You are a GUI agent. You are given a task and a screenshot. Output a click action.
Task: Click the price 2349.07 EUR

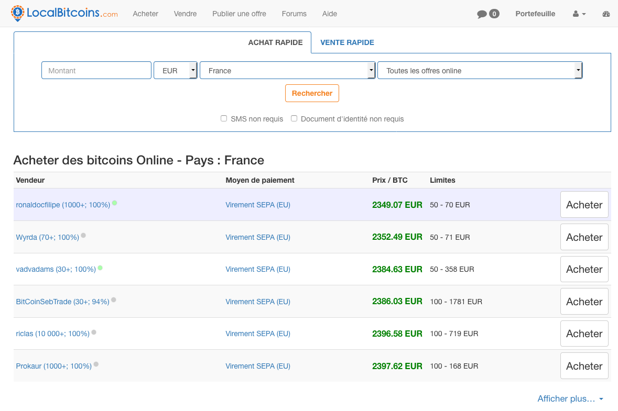[397, 205]
